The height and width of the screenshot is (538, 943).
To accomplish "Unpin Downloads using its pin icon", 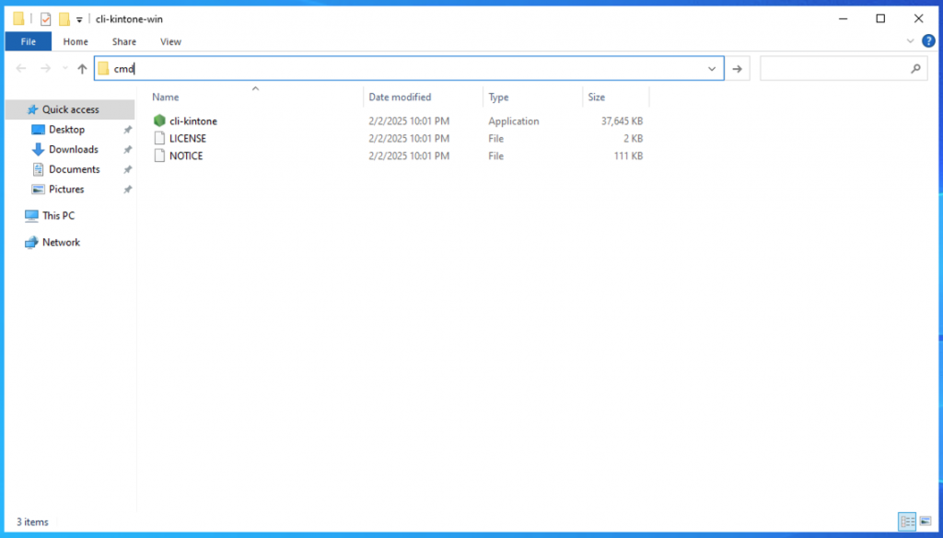I will 127,150.
